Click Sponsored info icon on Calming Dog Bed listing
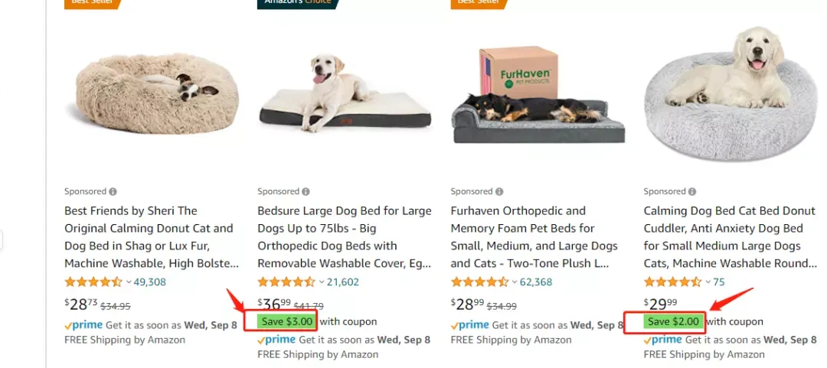Screen dimensions: 827x368 point(692,191)
